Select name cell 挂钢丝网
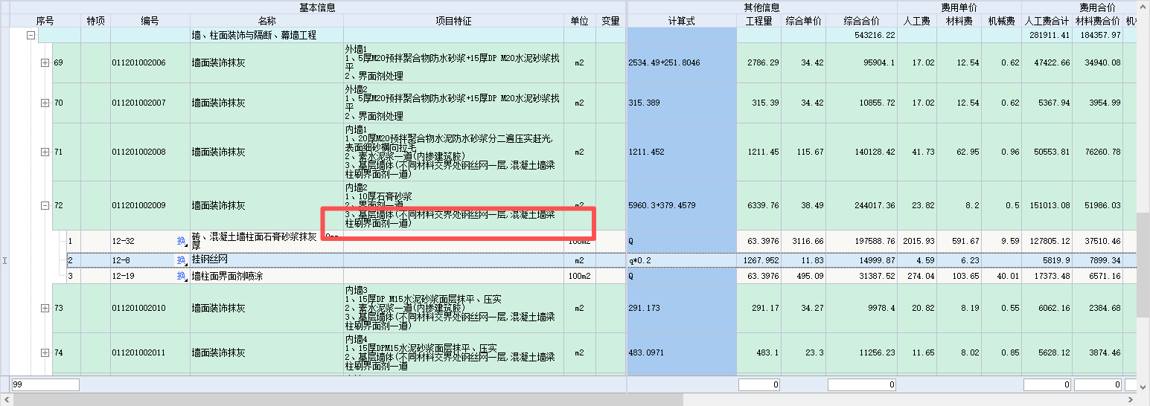This screenshot has width=1150, height=406. click(x=266, y=261)
